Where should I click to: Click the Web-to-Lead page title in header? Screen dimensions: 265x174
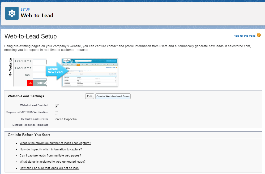37,16
